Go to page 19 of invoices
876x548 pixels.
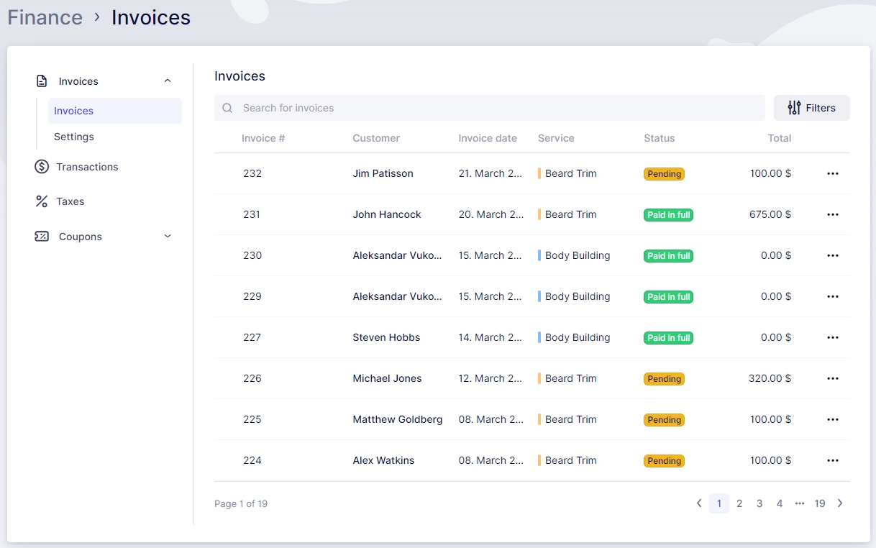820,503
